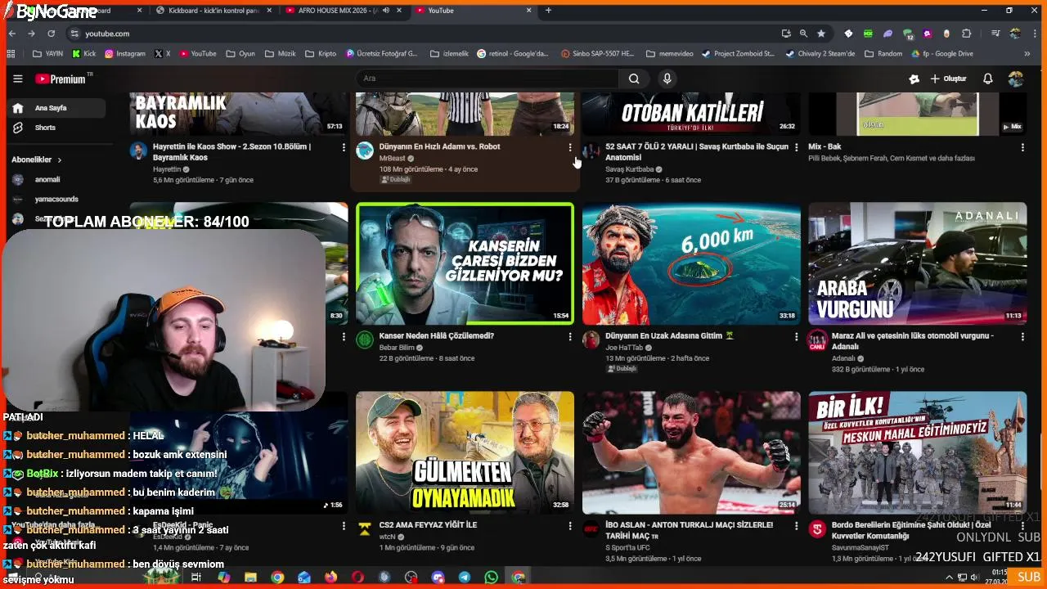1047x589 pixels.
Task: Open the Chrome extensions puzzle icon
Action: tap(967, 34)
